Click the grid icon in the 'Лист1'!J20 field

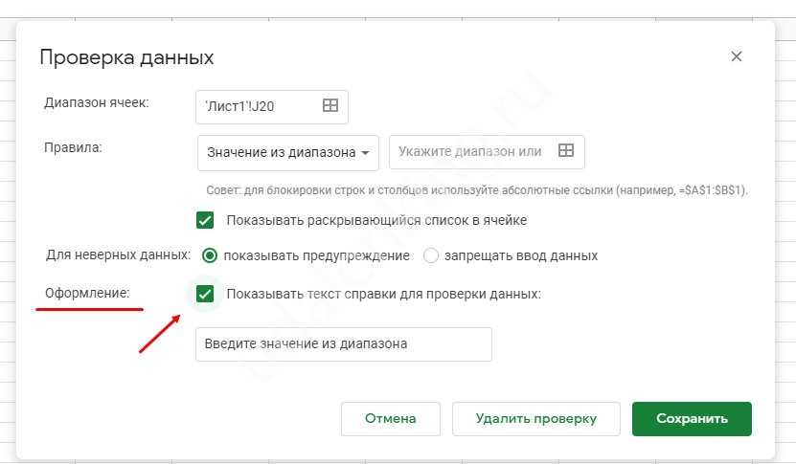(x=330, y=106)
